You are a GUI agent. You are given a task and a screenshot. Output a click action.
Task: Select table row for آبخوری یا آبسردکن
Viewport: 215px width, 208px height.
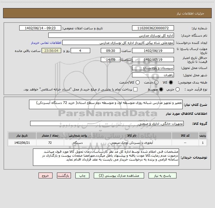tap(107, 143)
